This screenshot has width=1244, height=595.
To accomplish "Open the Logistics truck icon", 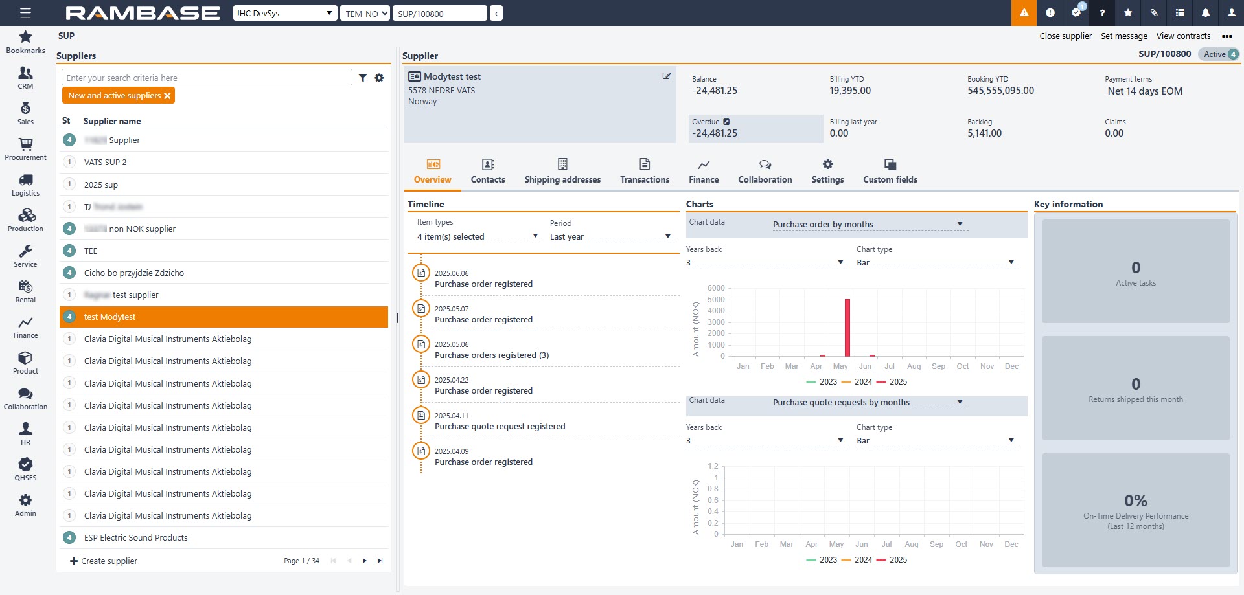I will pos(25,181).
